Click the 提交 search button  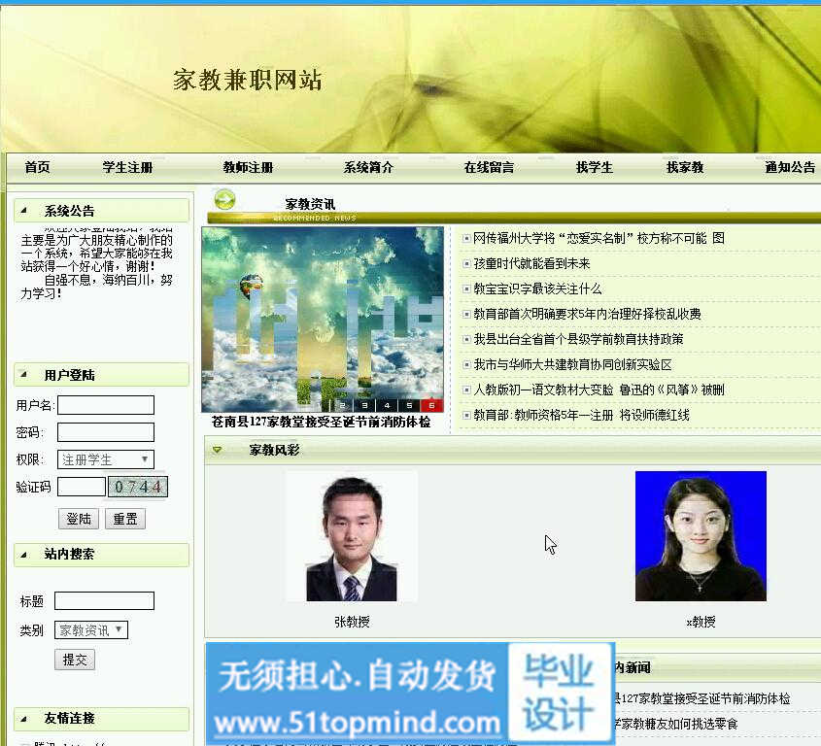[75, 660]
